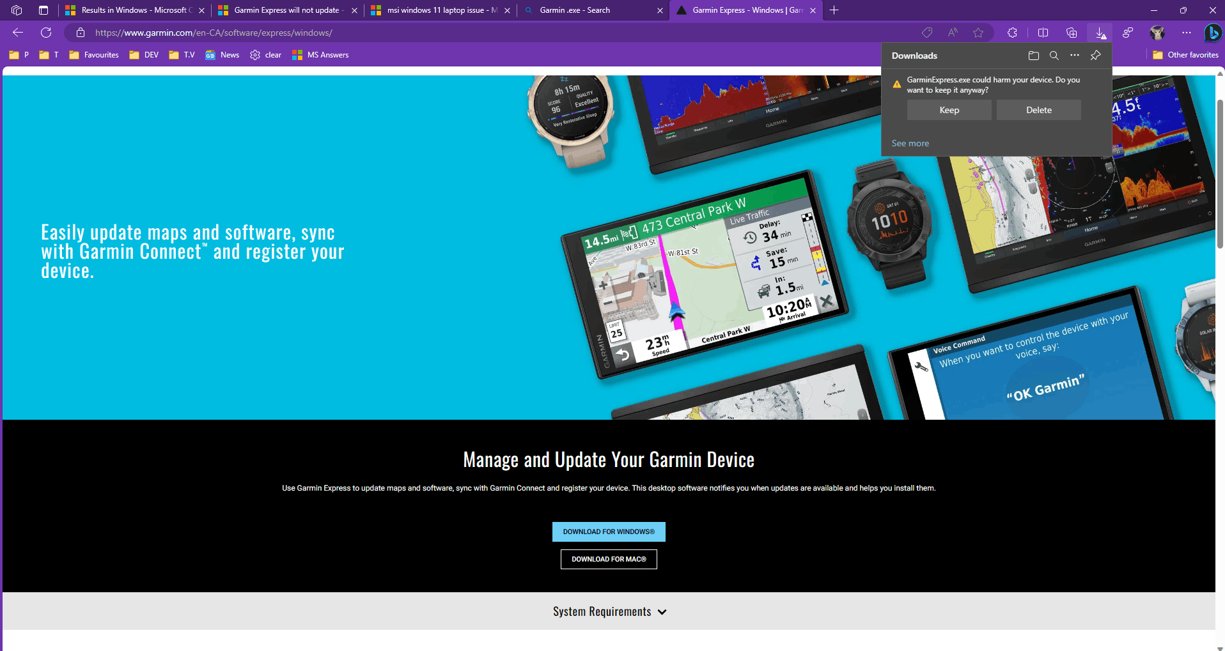
Task: Open Edge Settings and more menu
Action: pos(1187,33)
